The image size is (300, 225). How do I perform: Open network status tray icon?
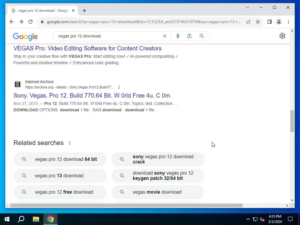tap(255, 219)
